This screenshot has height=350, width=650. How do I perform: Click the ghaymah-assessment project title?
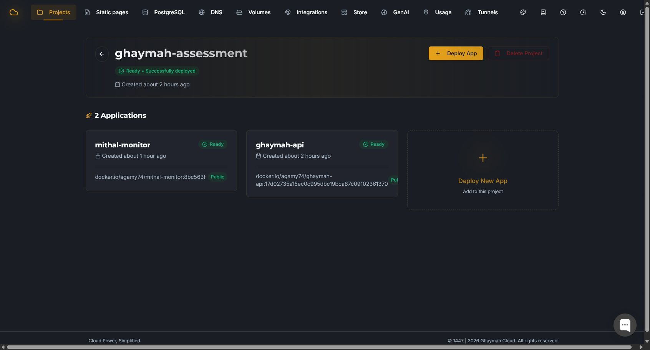(181, 53)
